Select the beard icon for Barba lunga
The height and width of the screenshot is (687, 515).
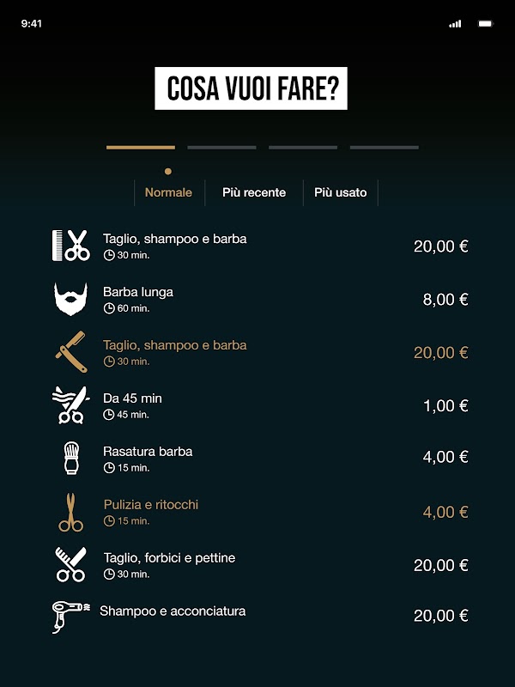coord(70,299)
